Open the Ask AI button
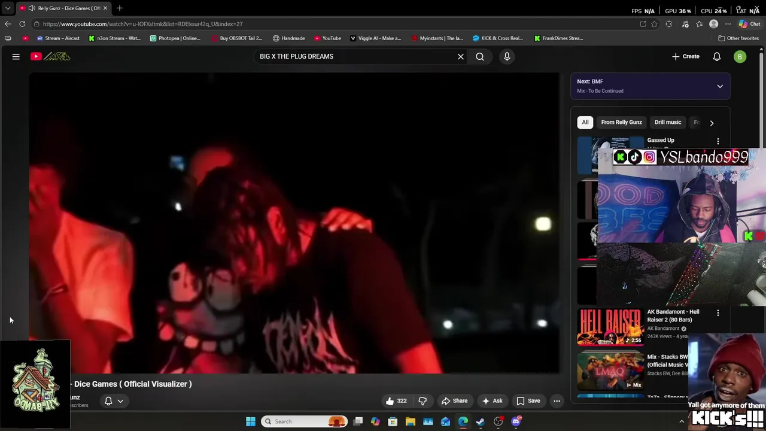Viewport: 766px width, 431px height. coord(492,401)
